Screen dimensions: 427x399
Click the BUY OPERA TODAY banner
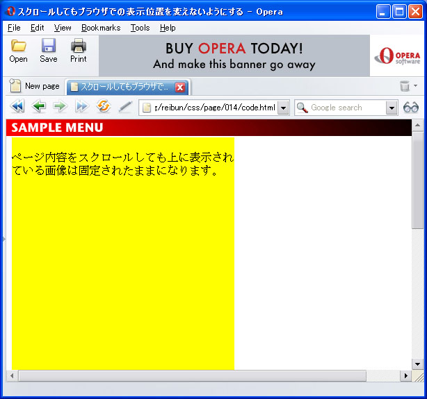[234, 56]
